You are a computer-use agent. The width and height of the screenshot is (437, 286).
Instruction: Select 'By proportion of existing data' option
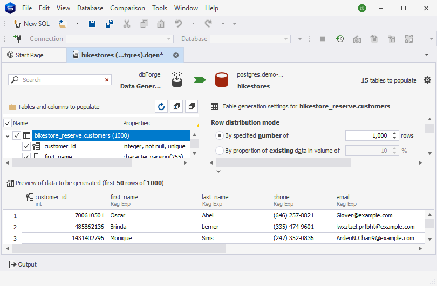coord(219,151)
